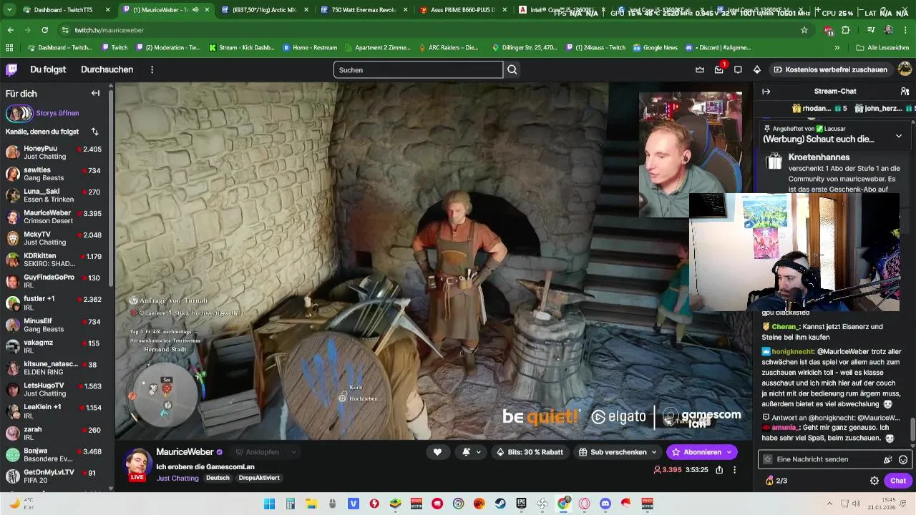Open Storys öffnen in sidebar

(57, 113)
